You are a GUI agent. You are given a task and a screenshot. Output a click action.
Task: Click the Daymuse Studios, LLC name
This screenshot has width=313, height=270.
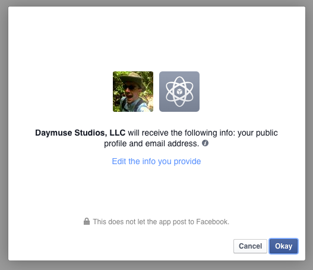pos(80,133)
